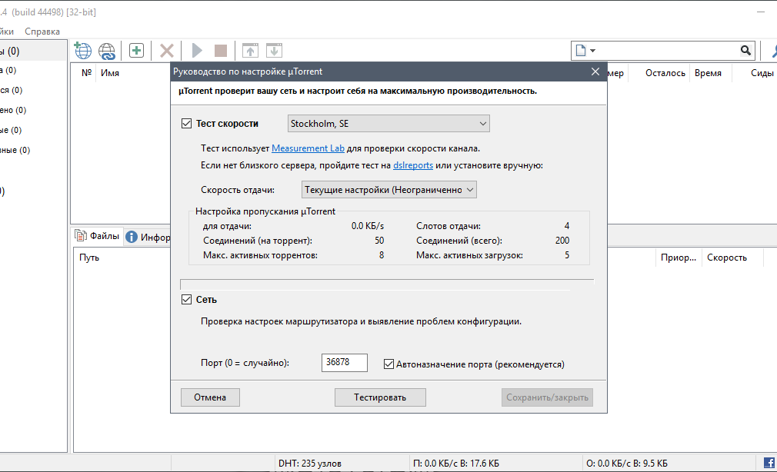777x472 pixels.
Task: Click the Тестировать button
Action: 380,397
